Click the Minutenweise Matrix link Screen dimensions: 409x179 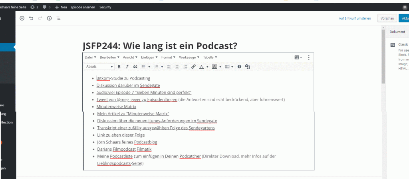tap(116, 107)
